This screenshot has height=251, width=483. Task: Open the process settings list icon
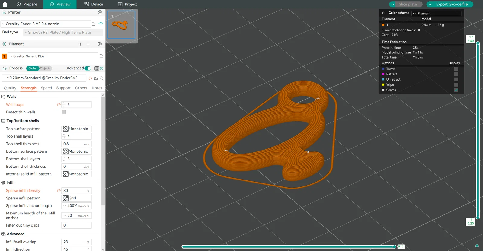click(97, 68)
